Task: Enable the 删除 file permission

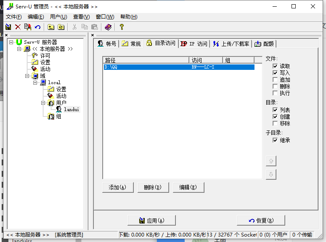Action: click(275, 86)
